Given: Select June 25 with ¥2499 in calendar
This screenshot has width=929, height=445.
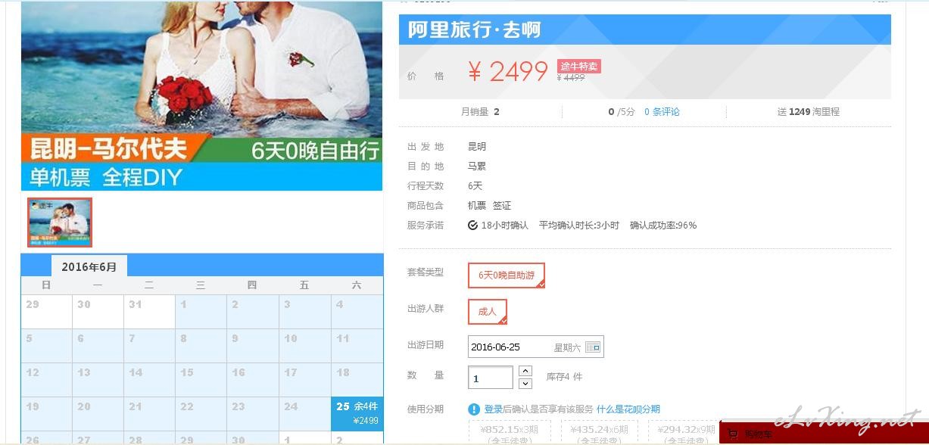Looking at the screenshot, I should point(357,414).
